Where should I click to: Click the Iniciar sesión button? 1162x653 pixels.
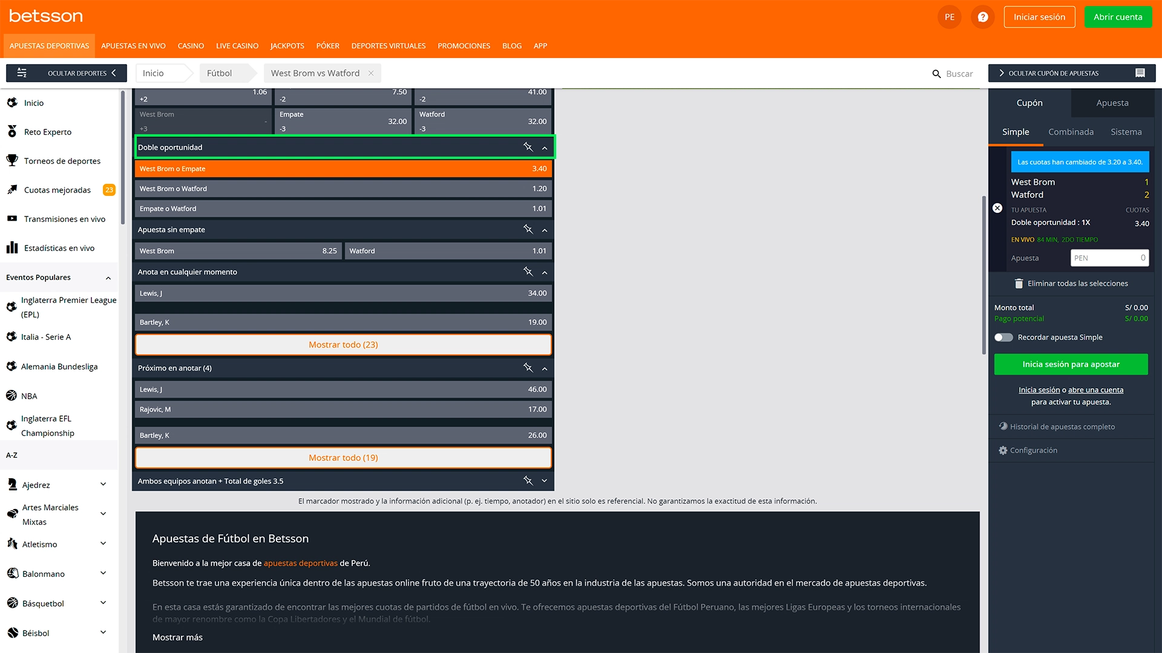click(x=1039, y=17)
